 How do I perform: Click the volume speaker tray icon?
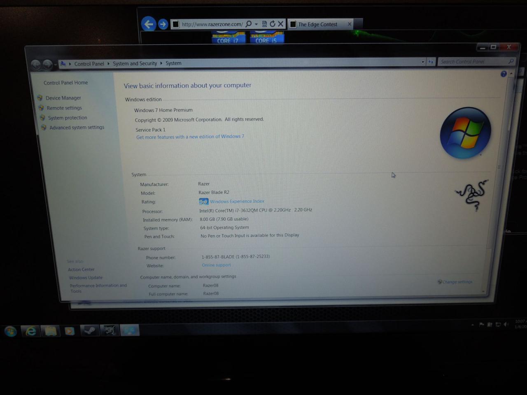point(506,324)
